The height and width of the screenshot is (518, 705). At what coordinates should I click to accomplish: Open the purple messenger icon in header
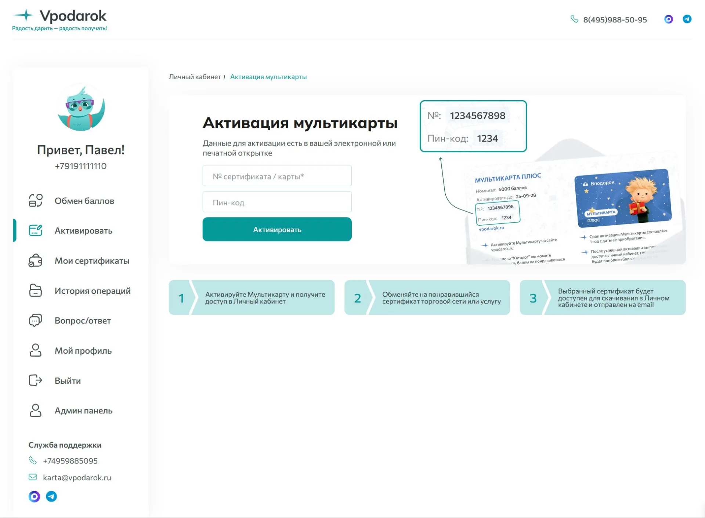(669, 19)
